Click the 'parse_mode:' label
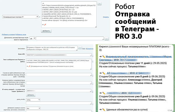This screenshot has height=112, width=175. coord(21,99)
